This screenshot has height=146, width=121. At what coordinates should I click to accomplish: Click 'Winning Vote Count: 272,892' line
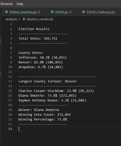click(45, 115)
